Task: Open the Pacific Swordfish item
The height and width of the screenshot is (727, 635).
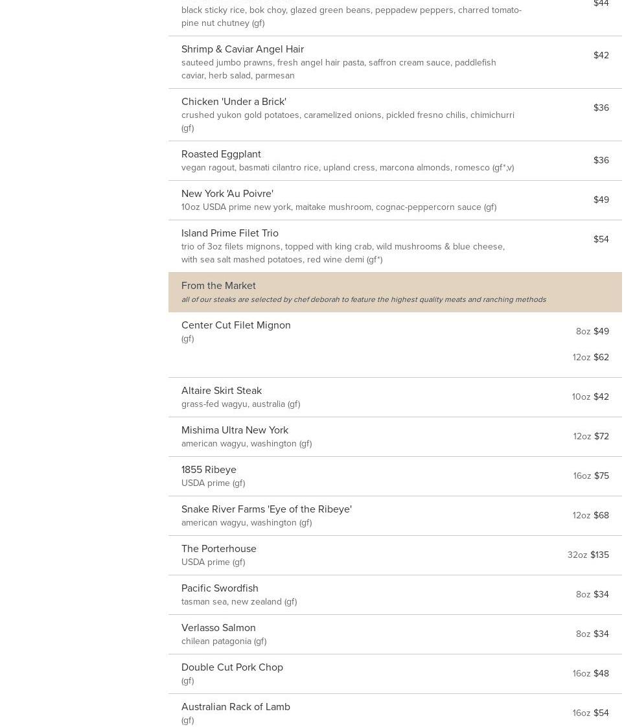Action: point(220,588)
